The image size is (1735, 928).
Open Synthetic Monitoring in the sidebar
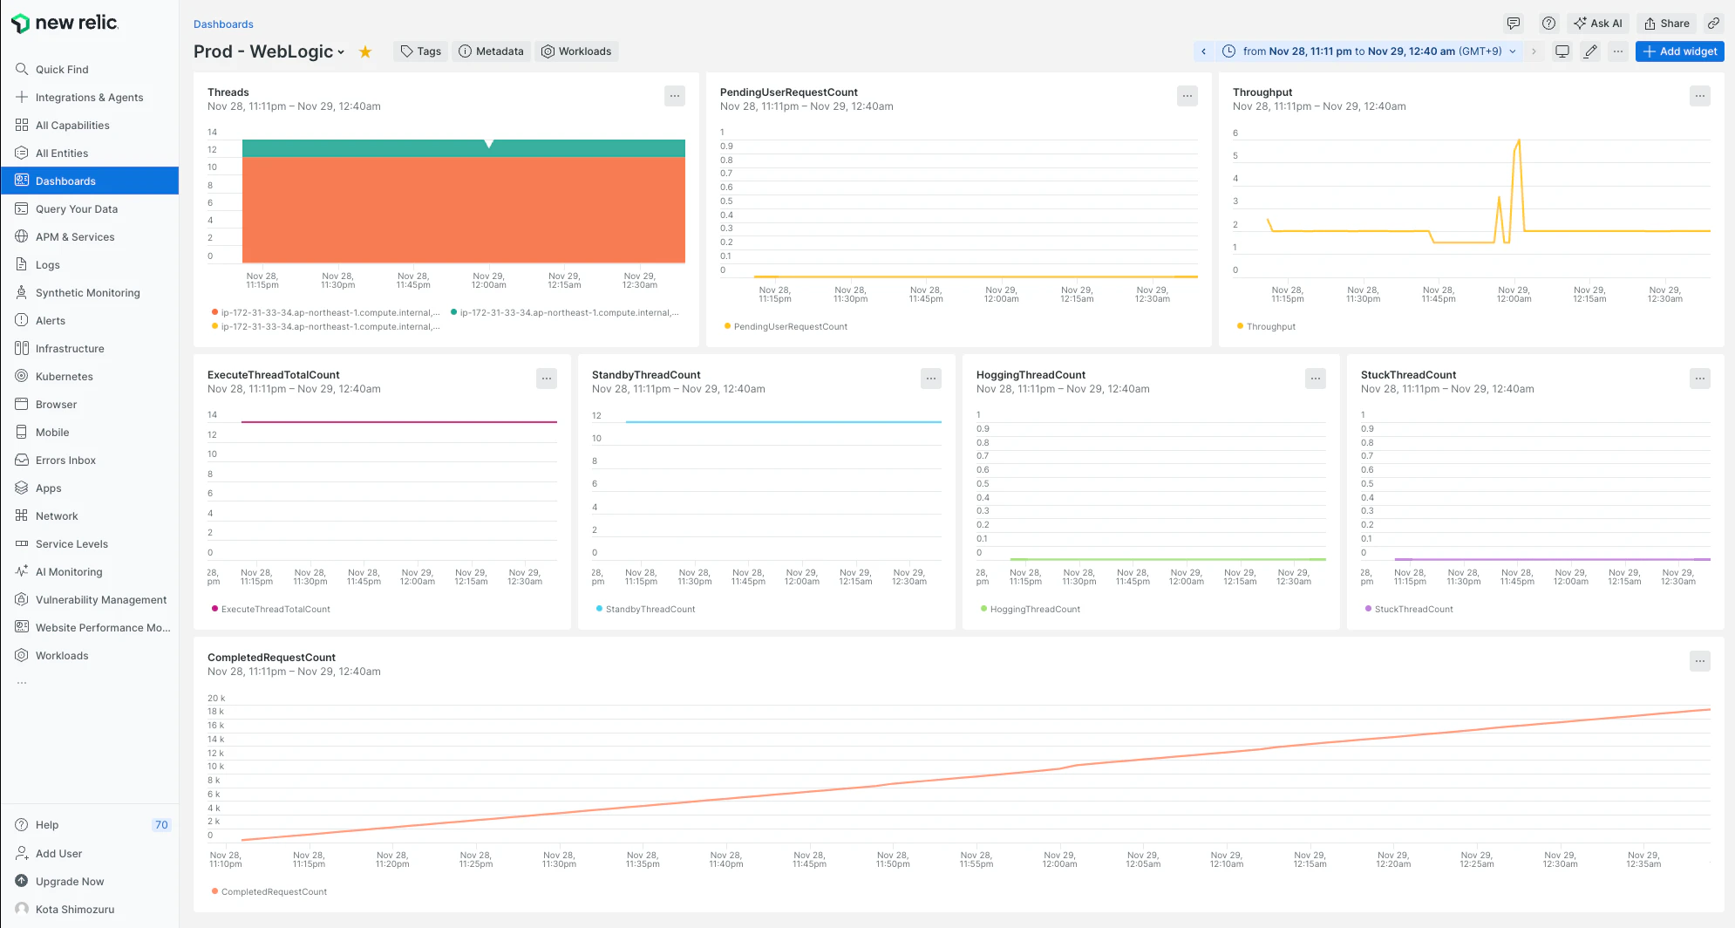[90, 293]
